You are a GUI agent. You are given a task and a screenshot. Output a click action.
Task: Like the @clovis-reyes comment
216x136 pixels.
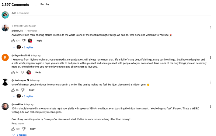(13, 90)
